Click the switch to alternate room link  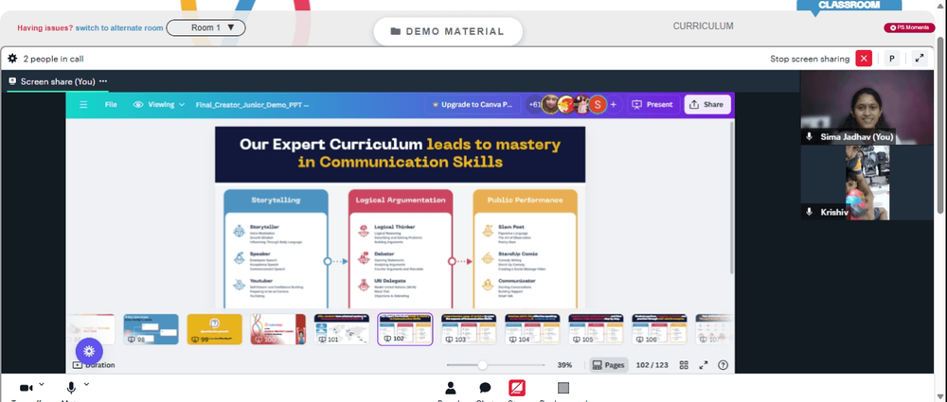coord(119,27)
